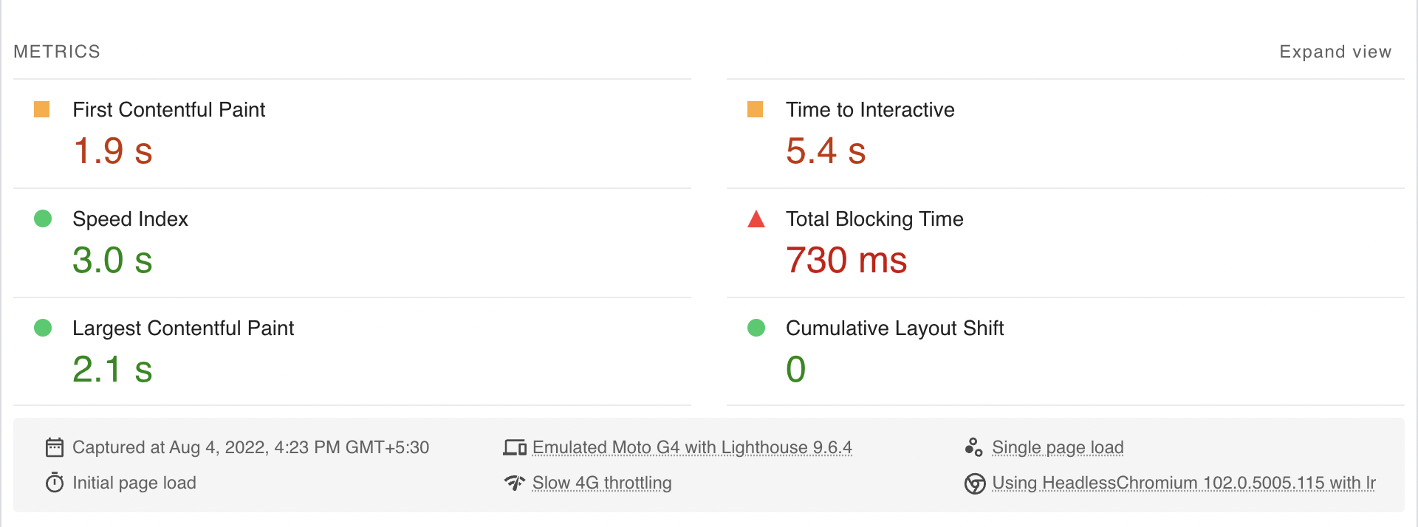Select the 730 ms metric value

[x=846, y=260]
